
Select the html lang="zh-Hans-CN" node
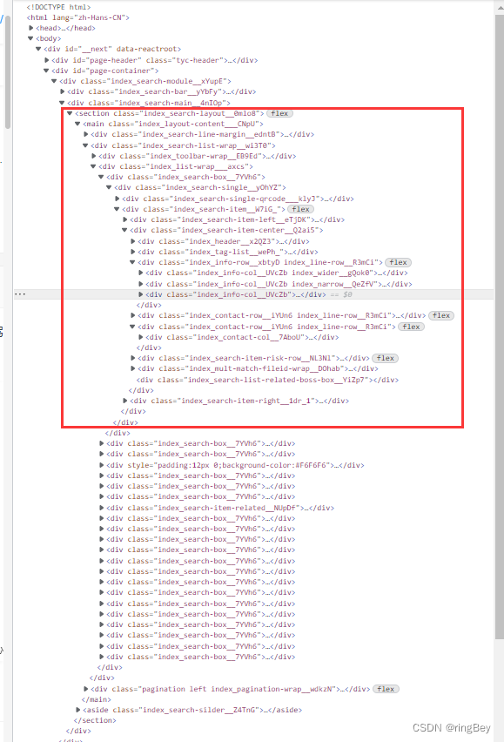(78, 17)
